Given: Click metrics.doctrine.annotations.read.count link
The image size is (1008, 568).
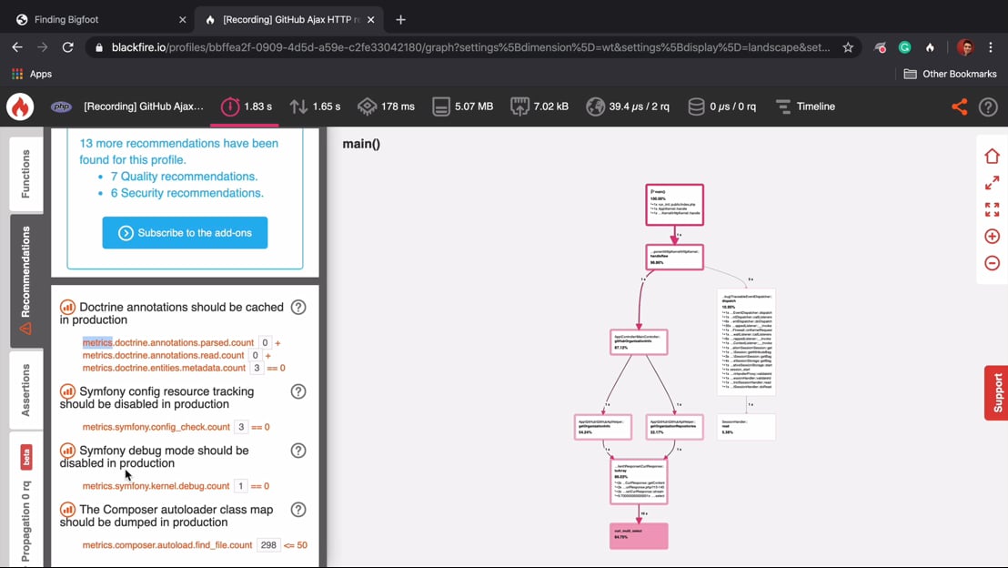Looking at the screenshot, I should [x=163, y=355].
